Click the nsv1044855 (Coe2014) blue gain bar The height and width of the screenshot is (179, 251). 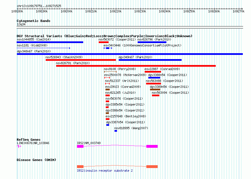(x=50, y=42)
